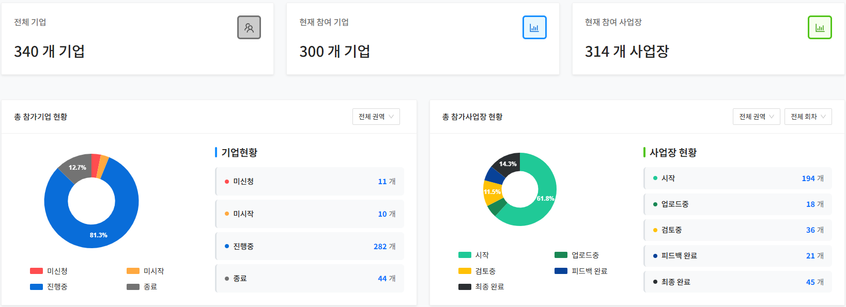Open 전체 권역 dropdown in 총 참가기업 현황
This screenshot has height=307, width=846.
tap(376, 117)
